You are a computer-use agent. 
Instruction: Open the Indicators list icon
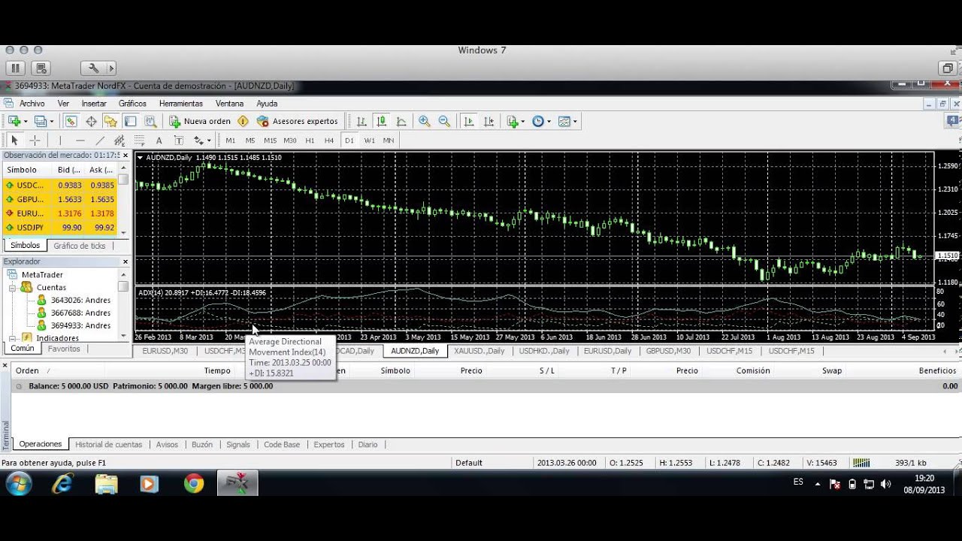coord(513,121)
